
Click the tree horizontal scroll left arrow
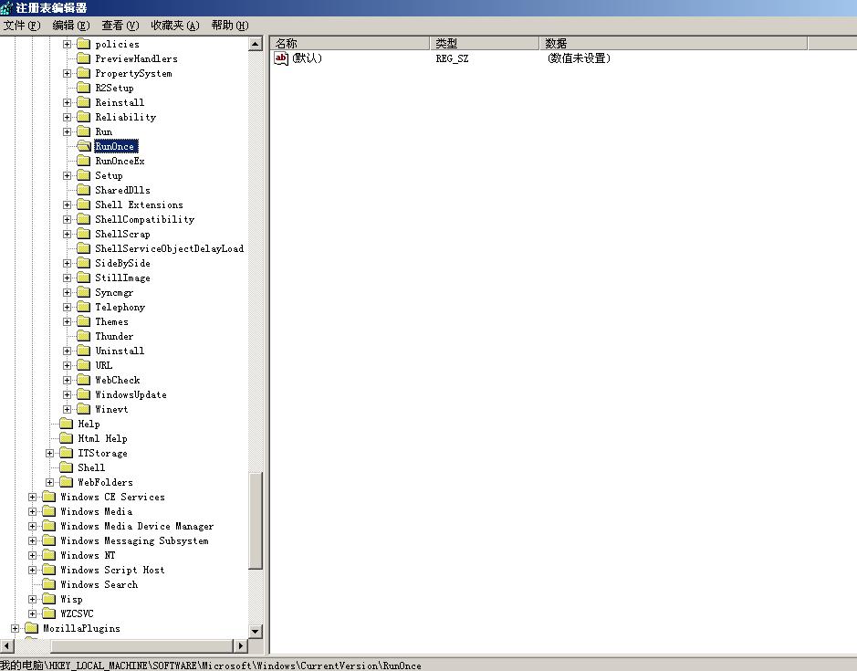pos(6,645)
